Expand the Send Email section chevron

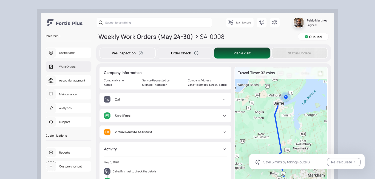tap(225, 116)
